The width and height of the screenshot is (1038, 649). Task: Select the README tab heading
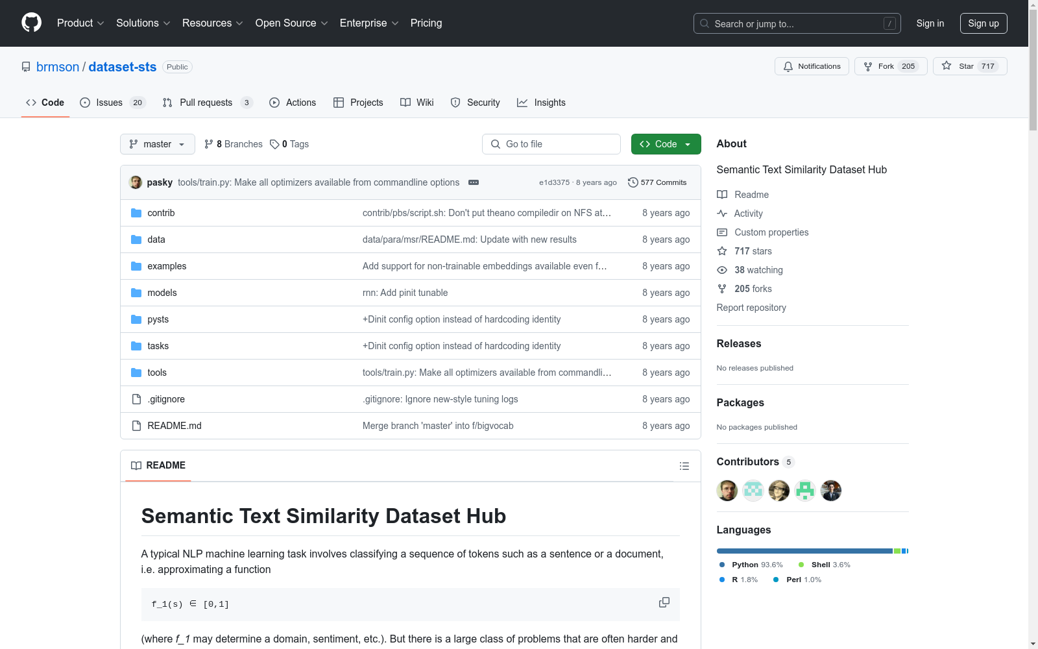pyautogui.click(x=158, y=465)
